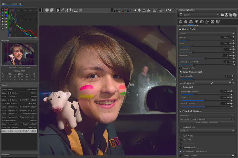This screenshot has width=238, height=158.
Task: Toggle Abstract Profile power button
Action: pos(180,29)
